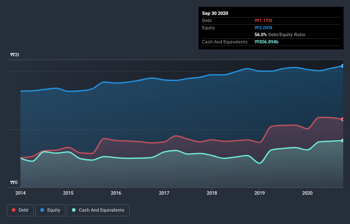Click the teal Cash endpoint marker
350x224 pixels.
pos(343,141)
